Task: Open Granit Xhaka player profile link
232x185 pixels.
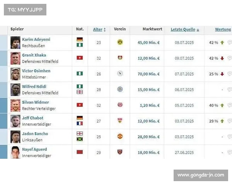Action: (34, 55)
